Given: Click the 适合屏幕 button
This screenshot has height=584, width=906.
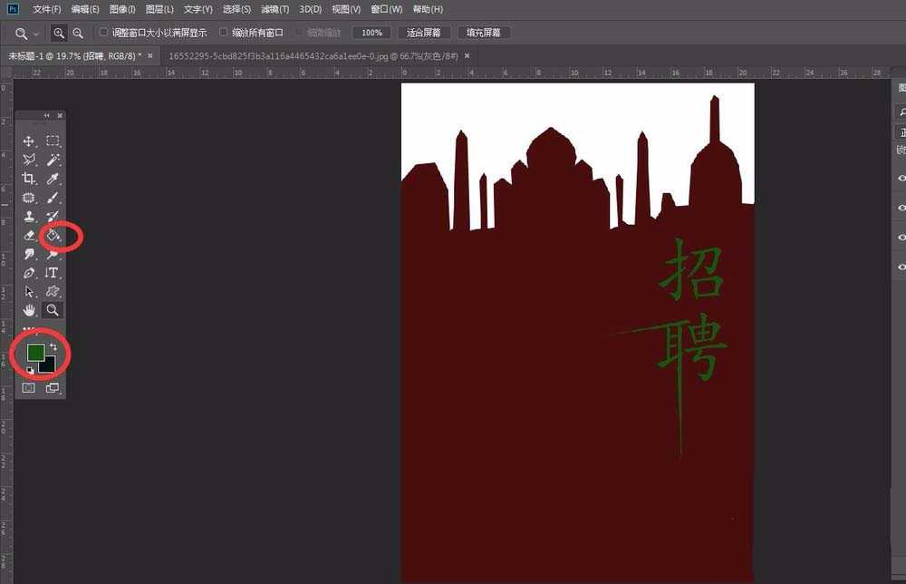Looking at the screenshot, I should [423, 33].
